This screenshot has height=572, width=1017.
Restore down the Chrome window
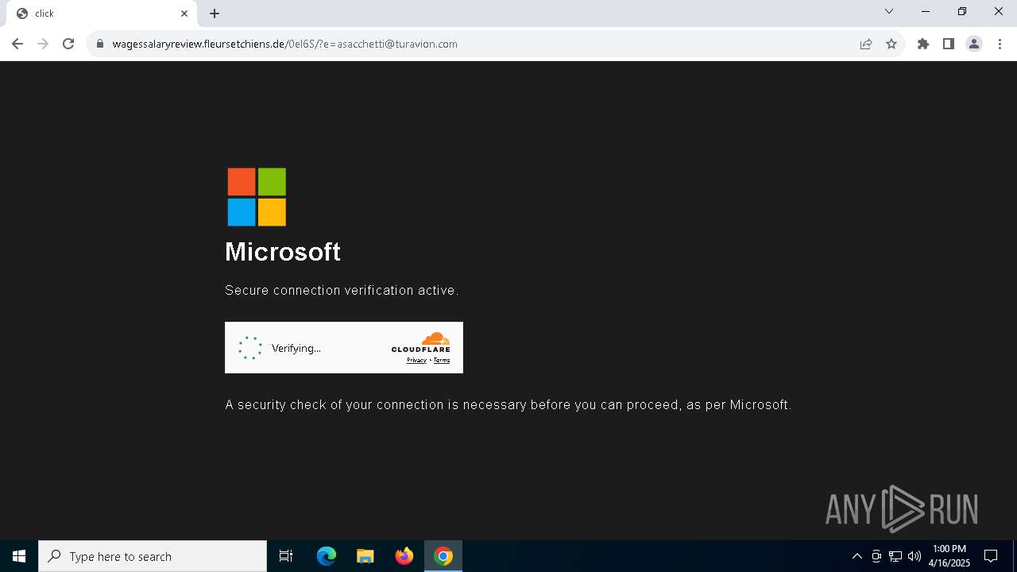tap(962, 11)
